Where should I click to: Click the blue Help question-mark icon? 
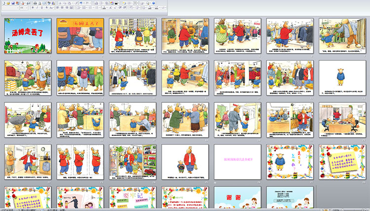tap(153, 3)
